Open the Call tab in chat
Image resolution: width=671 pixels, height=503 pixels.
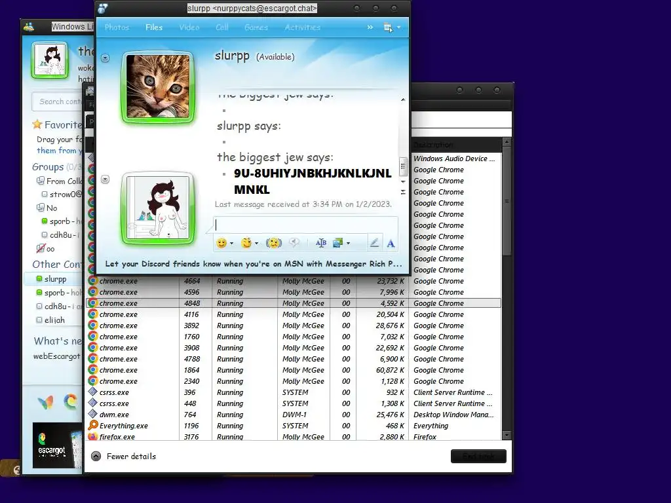221,28
